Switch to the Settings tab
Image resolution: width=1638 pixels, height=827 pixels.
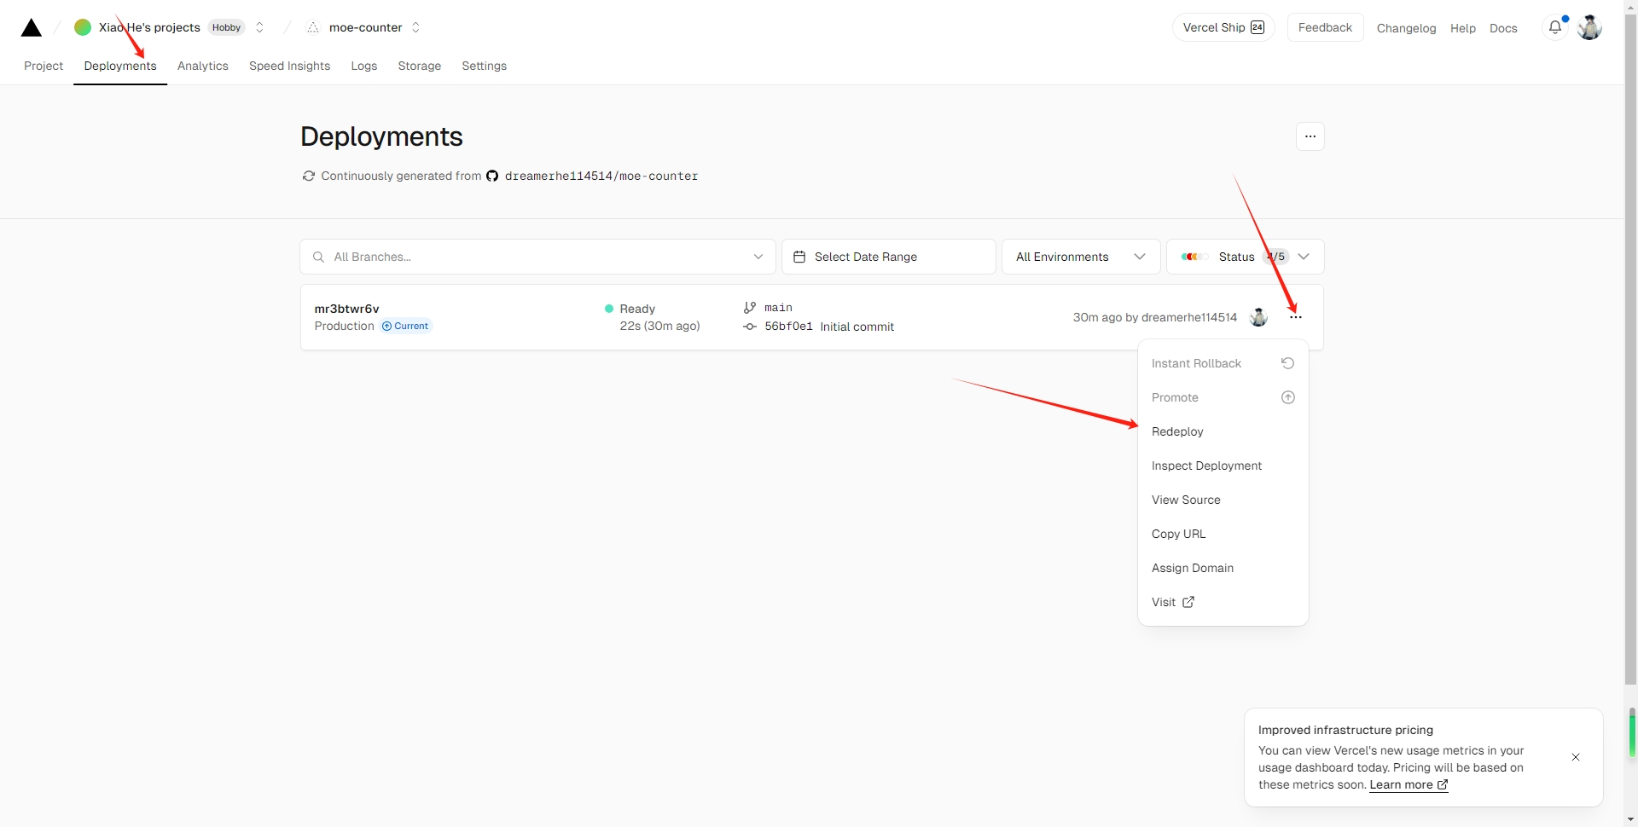[484, 66]
